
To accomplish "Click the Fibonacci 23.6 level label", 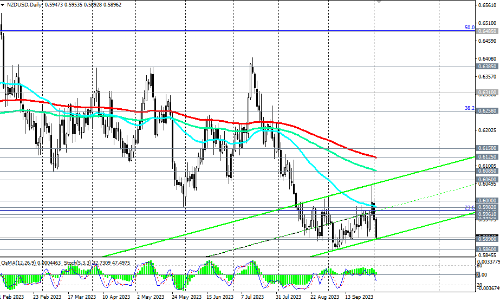I will 469,207.
